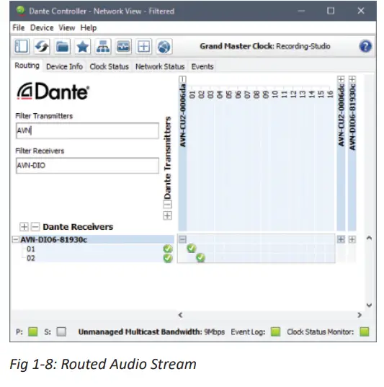Click the star choose primary master icon

82,46
